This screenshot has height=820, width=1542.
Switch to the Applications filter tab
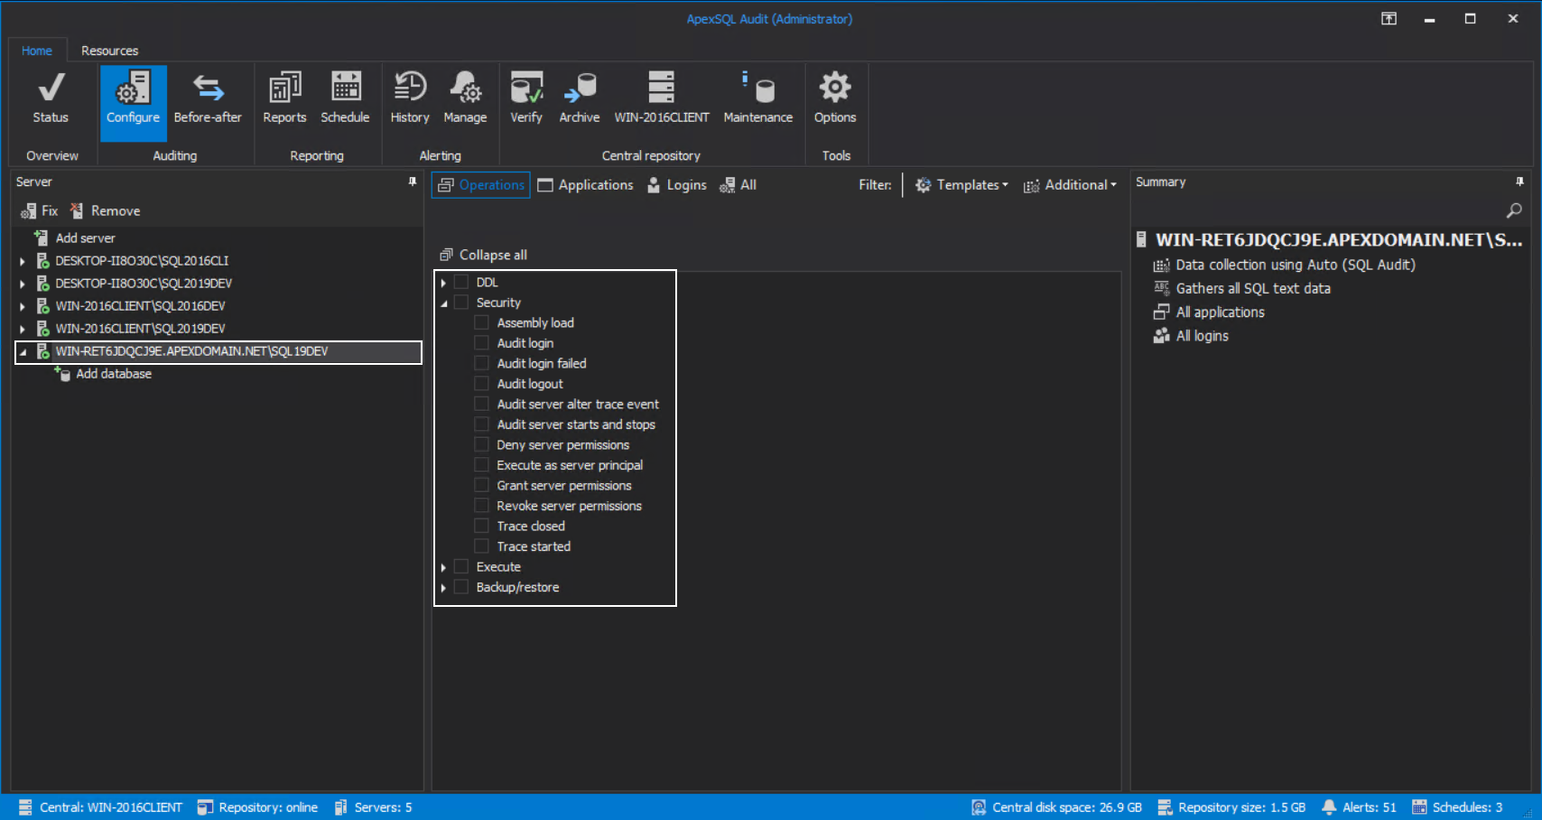point(585,184)
